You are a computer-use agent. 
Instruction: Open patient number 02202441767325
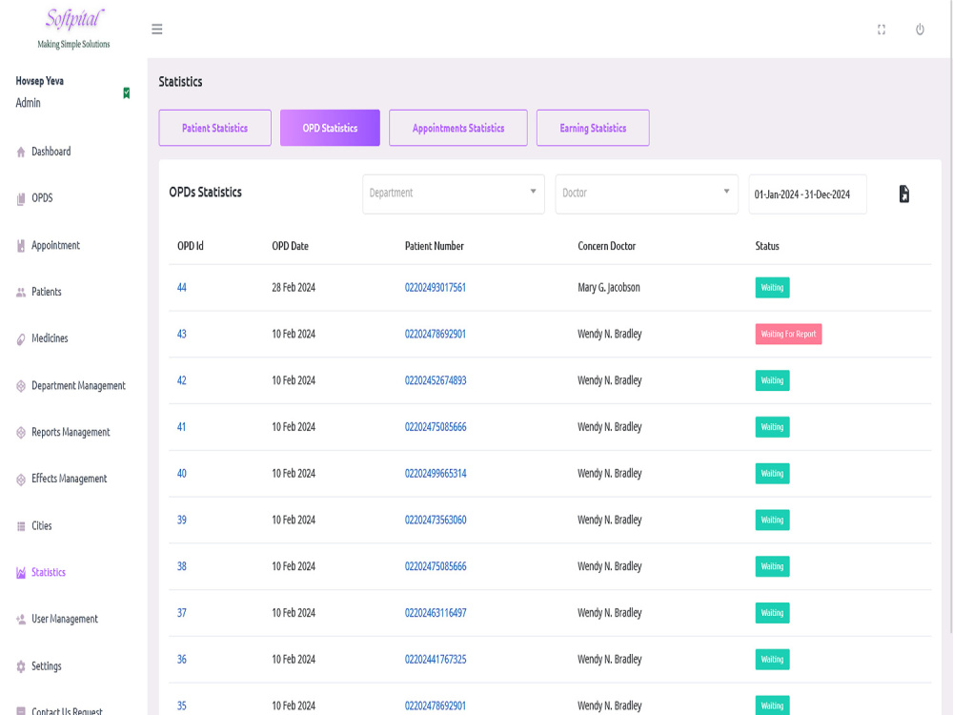(x=436, y=660)
